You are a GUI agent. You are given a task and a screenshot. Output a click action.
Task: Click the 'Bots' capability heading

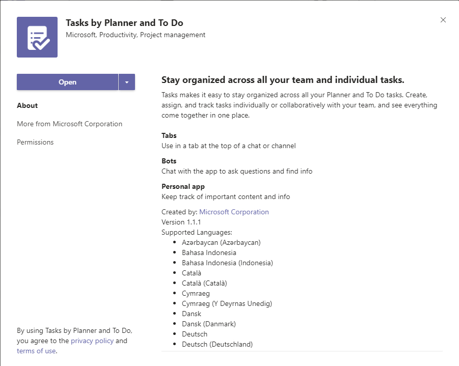click(169, 161)
